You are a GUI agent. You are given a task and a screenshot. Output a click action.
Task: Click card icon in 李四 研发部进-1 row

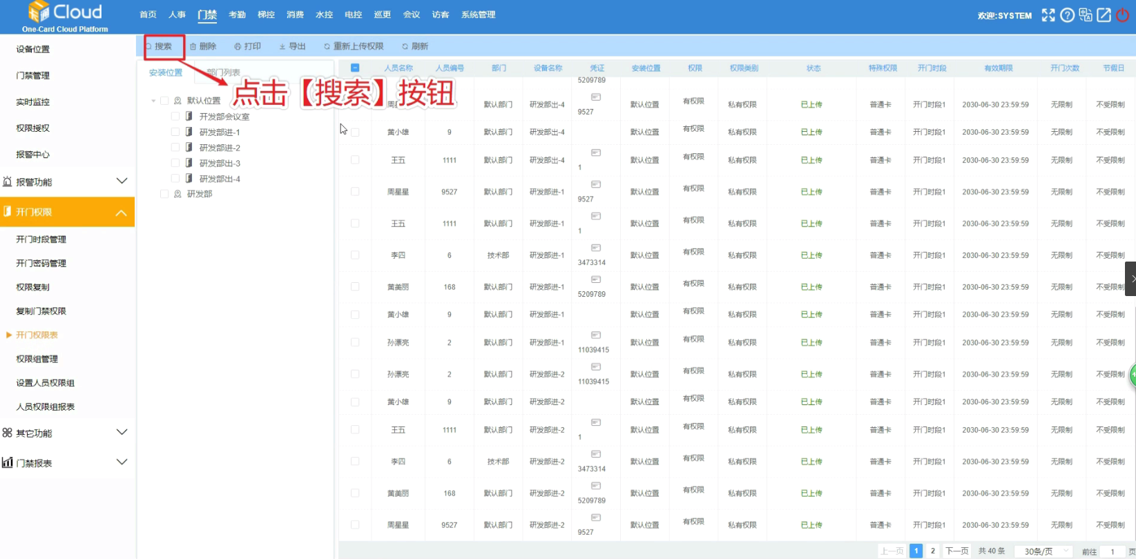click(596, 248)
